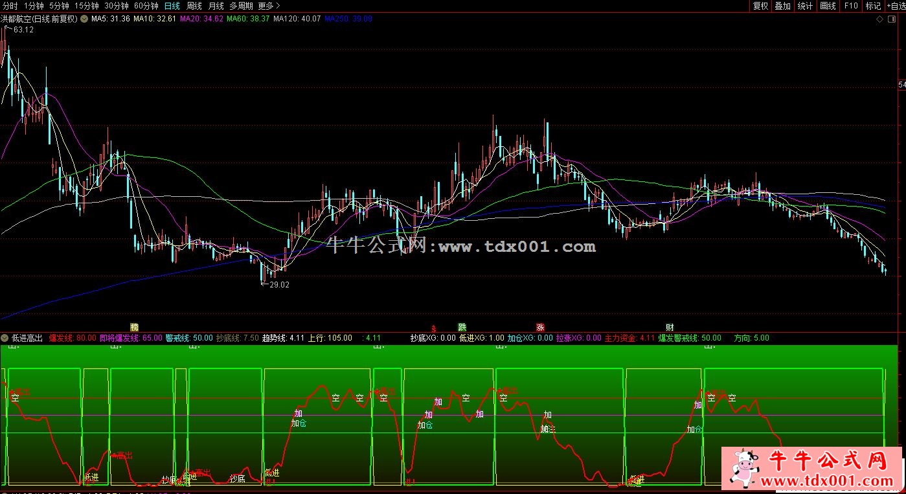Open the 多周期 multi-period view

pos(241,6)
